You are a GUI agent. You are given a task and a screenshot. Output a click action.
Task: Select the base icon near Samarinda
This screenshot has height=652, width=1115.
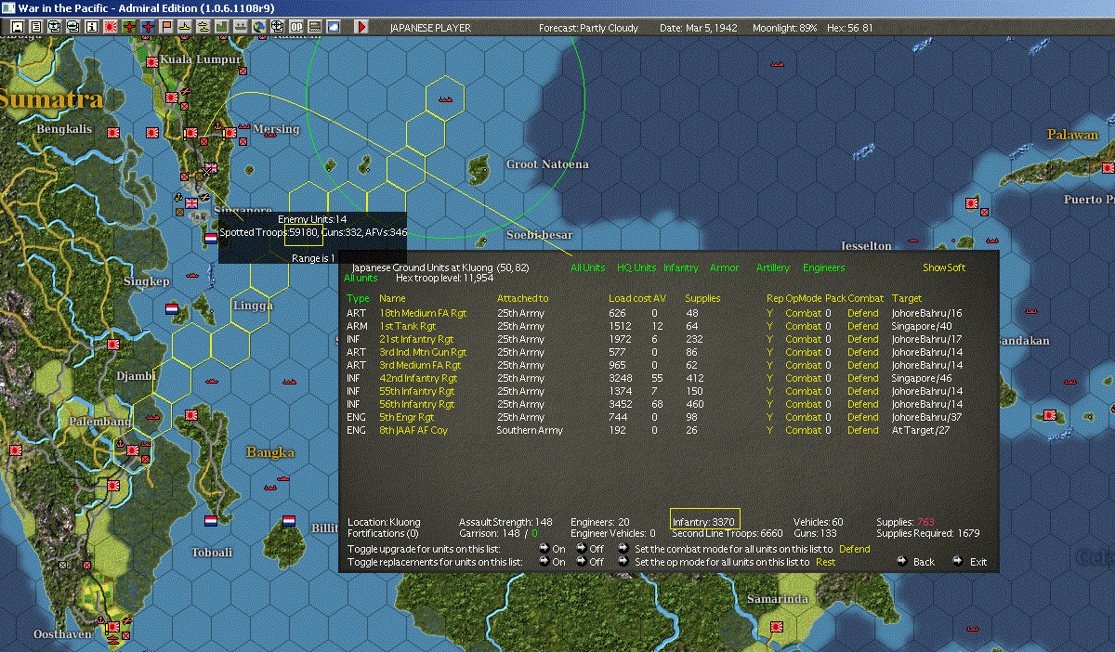point(777,627)
